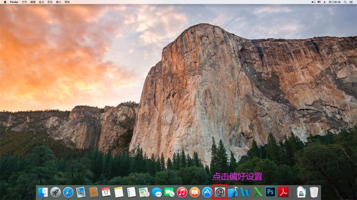
Task: Open the volume control in menu bar
Action: pos(313,2)
